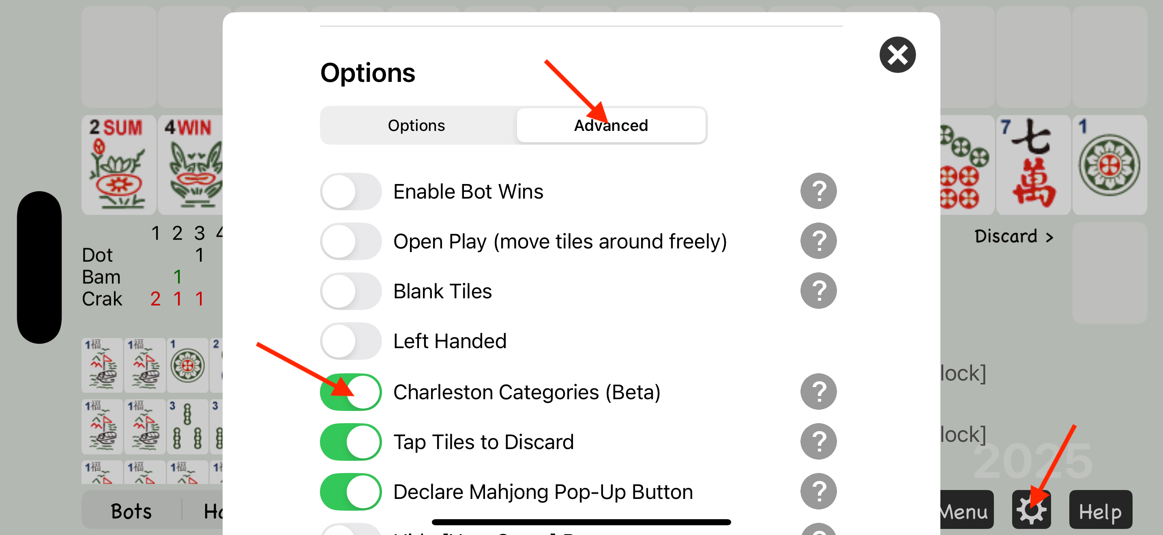Open settings via the gear icon
The width and height of the screenshot is (1163, 535).
(x=1031, y=510)
